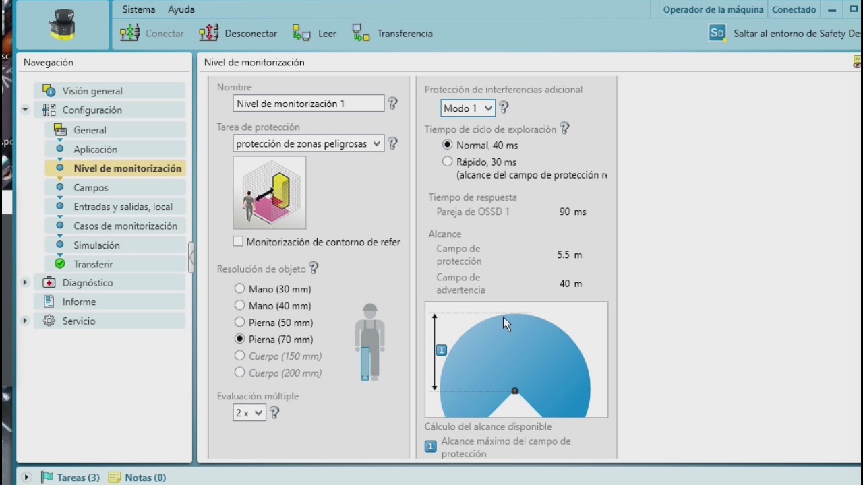The image size is (863, 485).
Task: Click the Conectado status button
Action: pos(794,9)
